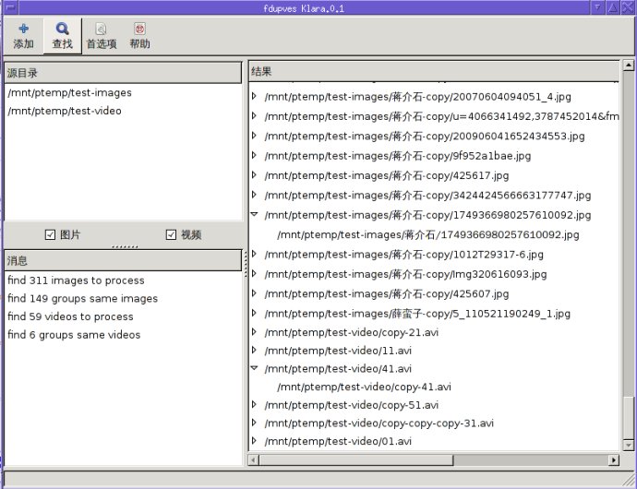Screen dimensions: 637x489
Task: Toggle the 图片 (images) checkbox
Action: click(x=51, y=234)
